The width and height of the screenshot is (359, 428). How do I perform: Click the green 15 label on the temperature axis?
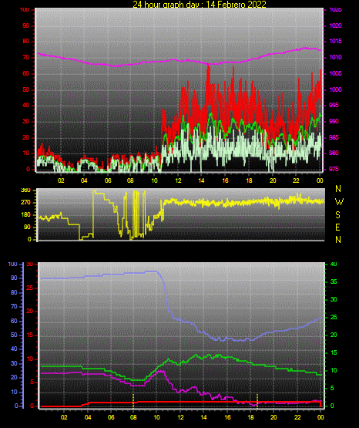[x=334, y=352]
